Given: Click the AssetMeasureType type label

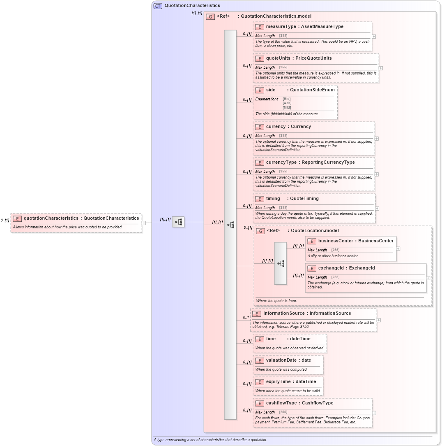Looking at the screenshot, I should pos(322,26).
